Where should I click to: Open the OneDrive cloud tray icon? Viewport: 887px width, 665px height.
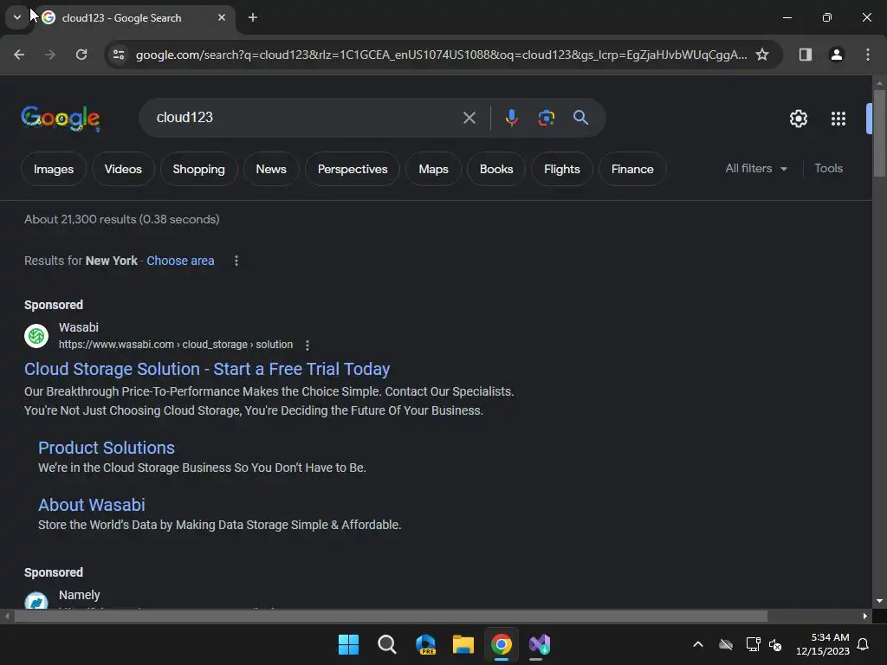(726, 644)
